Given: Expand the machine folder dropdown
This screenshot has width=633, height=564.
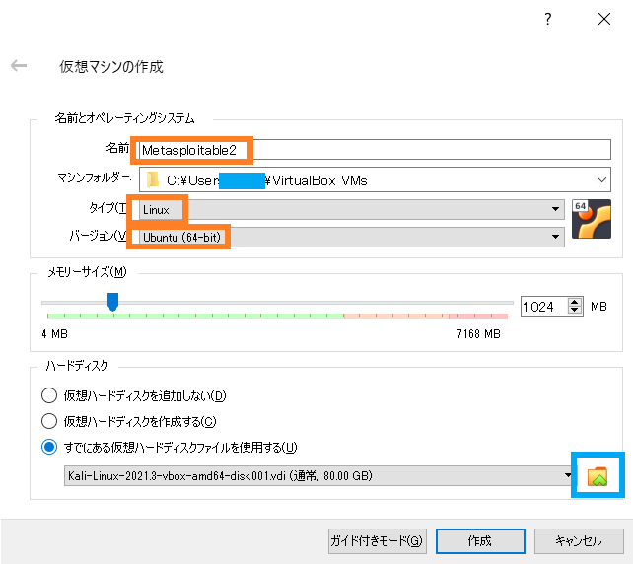Looking at the screenshot, I should [601, 179].
